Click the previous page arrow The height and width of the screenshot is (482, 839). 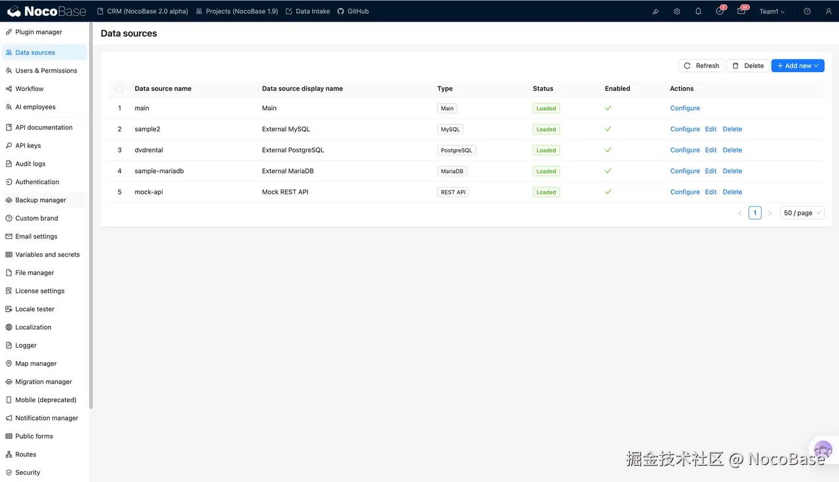click(x=740, y=213)
